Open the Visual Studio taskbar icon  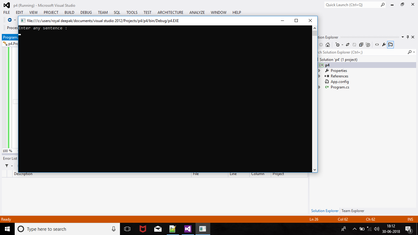point(188,229)
